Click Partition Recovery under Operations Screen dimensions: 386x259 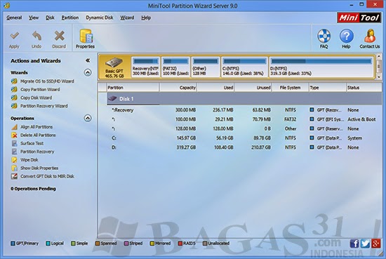tap(37, 152)
